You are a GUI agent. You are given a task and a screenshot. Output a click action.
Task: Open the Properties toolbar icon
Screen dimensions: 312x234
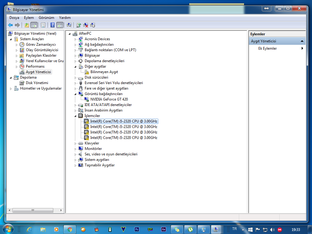pyautogui.click(x=43, y=25)
